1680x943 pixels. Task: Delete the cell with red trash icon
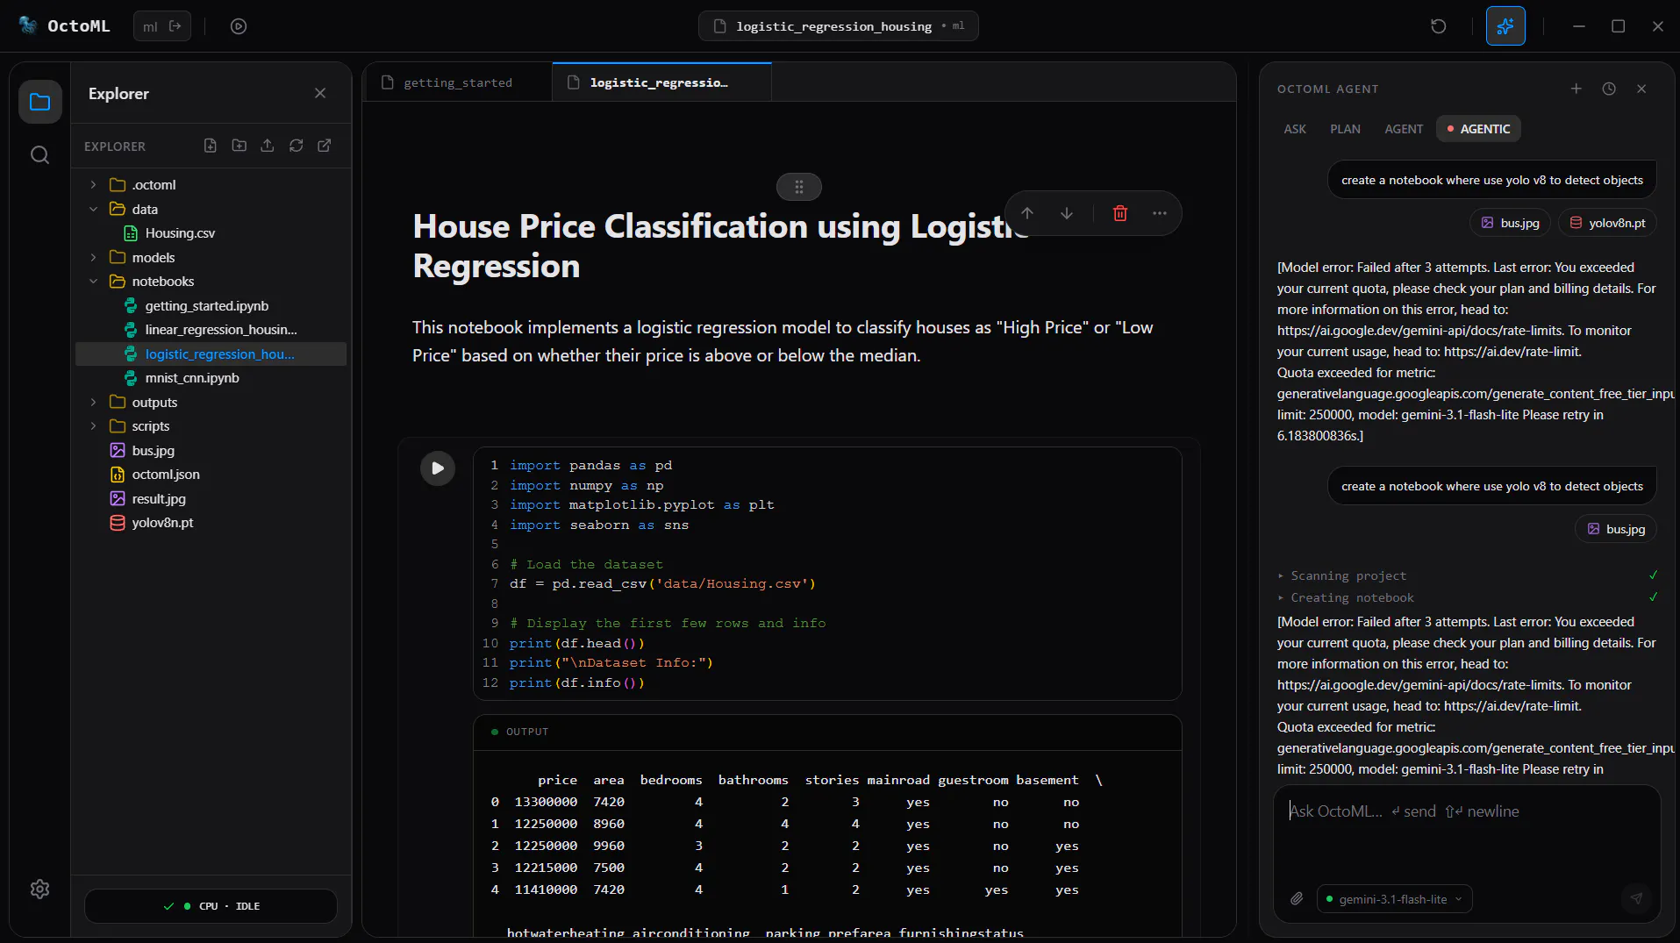click(1120, 213)
